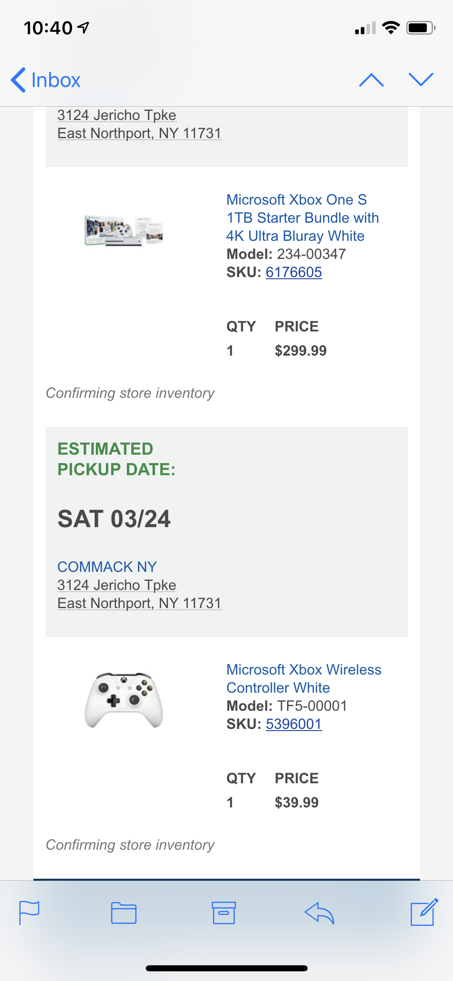Tap the back chevron beside Inbox
The image size is (453, 981).
pyautogui.click(x=18, y=80)
